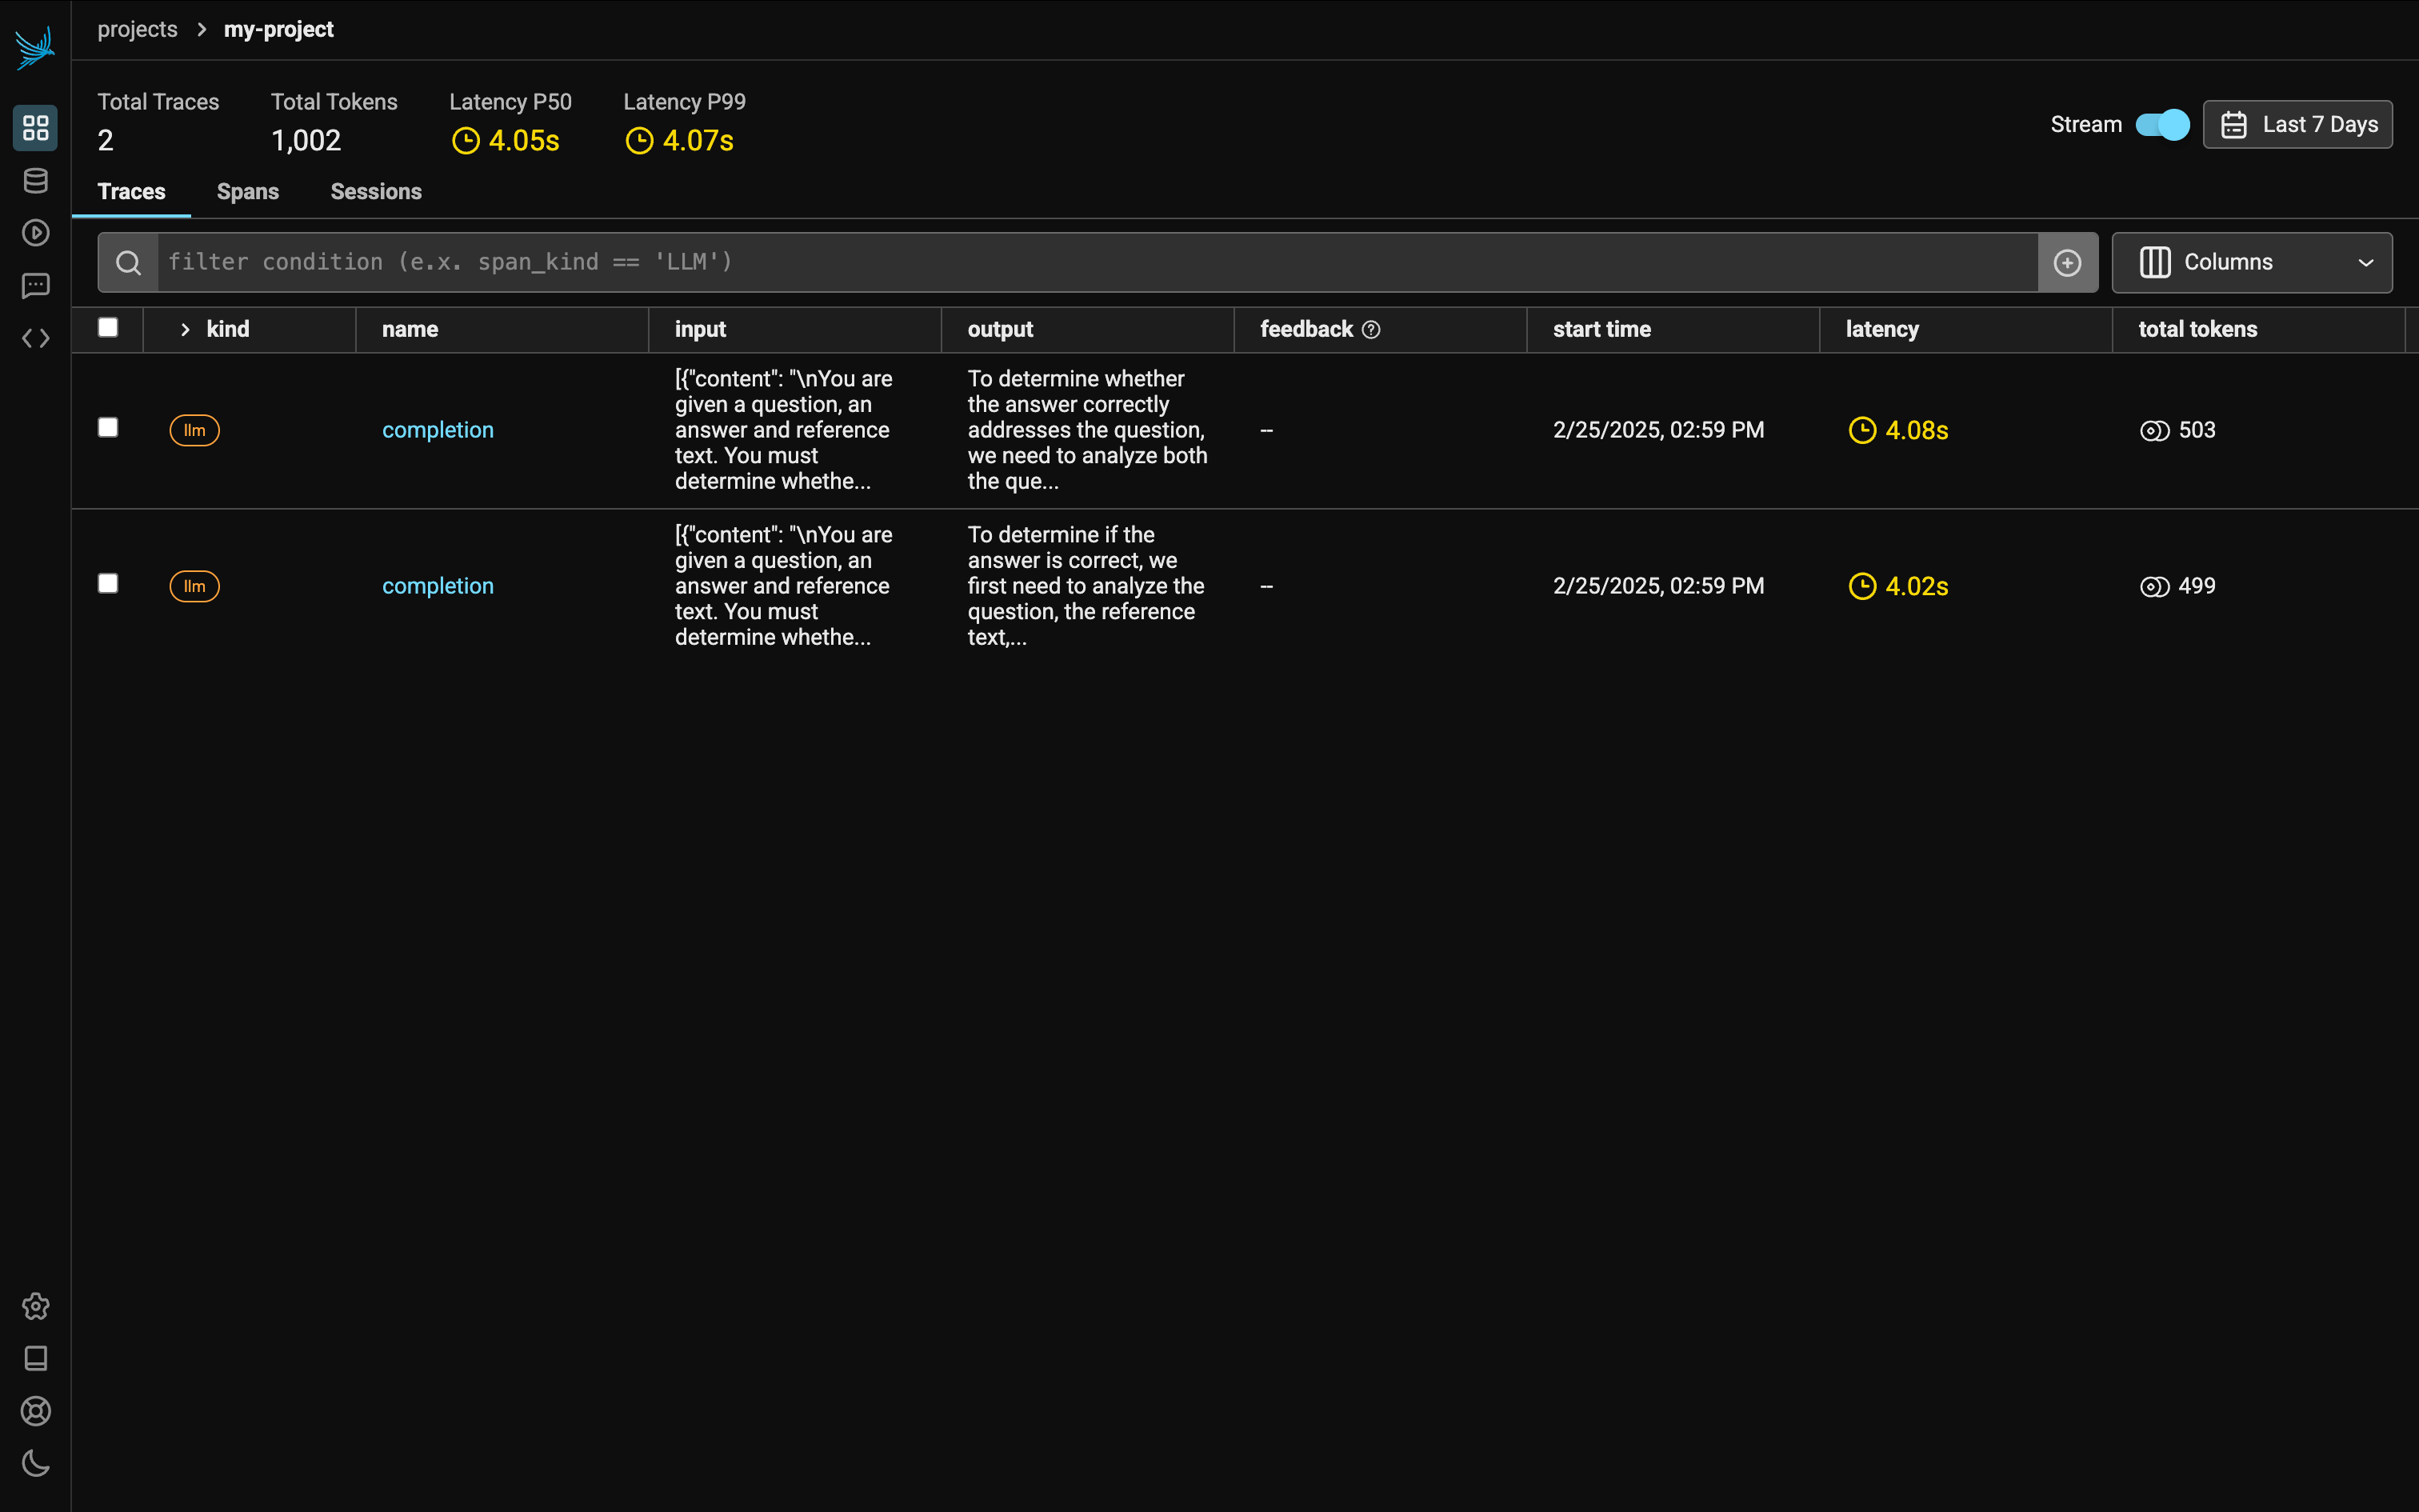The width and height of the screenshot is (2419, 1512).
Task: Select the first completion trace checkbox
Action: click(x=108, y=428)
